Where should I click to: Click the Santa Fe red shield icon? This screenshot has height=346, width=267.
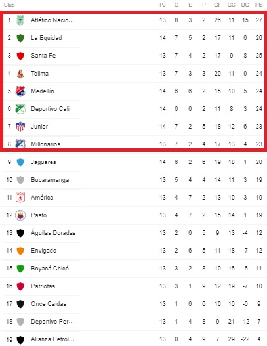20,56
